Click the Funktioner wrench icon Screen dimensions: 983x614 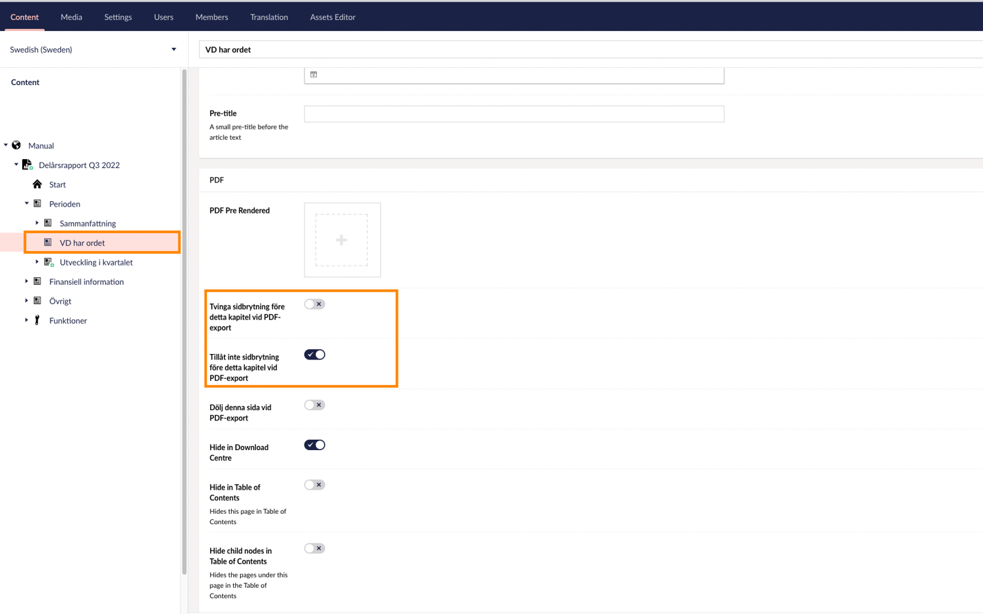37,320
